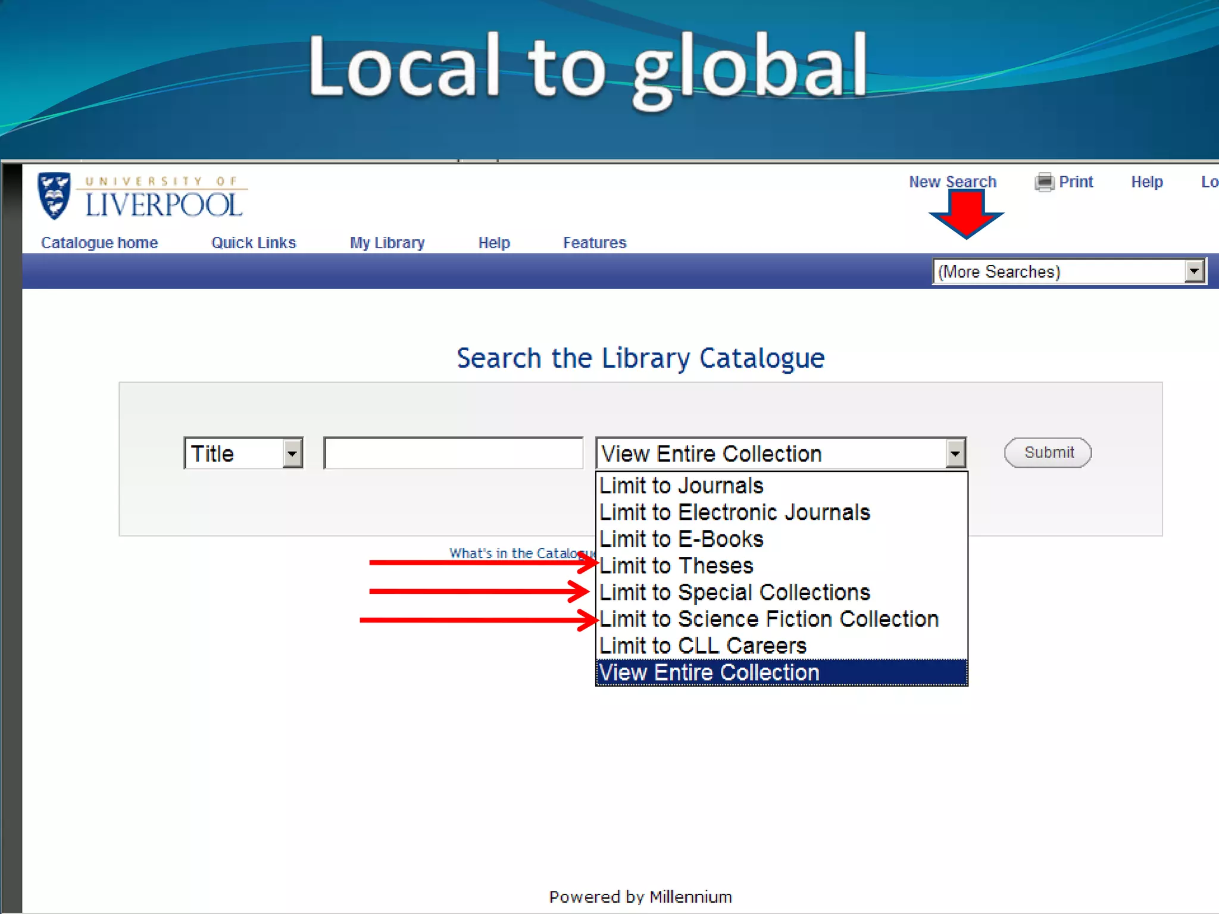Viewport: 1219px width, 914px height.
Task: Click the University of Liverpool crest logo
Action: tap(54, 196)
